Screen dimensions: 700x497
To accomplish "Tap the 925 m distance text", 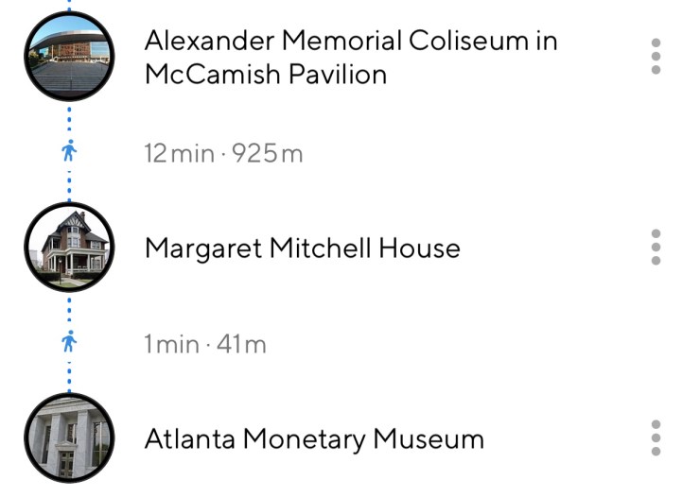I will point(266,153).
